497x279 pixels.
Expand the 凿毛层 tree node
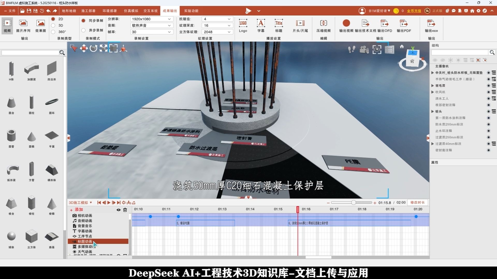pyautogui.click(x=433, y=86)
